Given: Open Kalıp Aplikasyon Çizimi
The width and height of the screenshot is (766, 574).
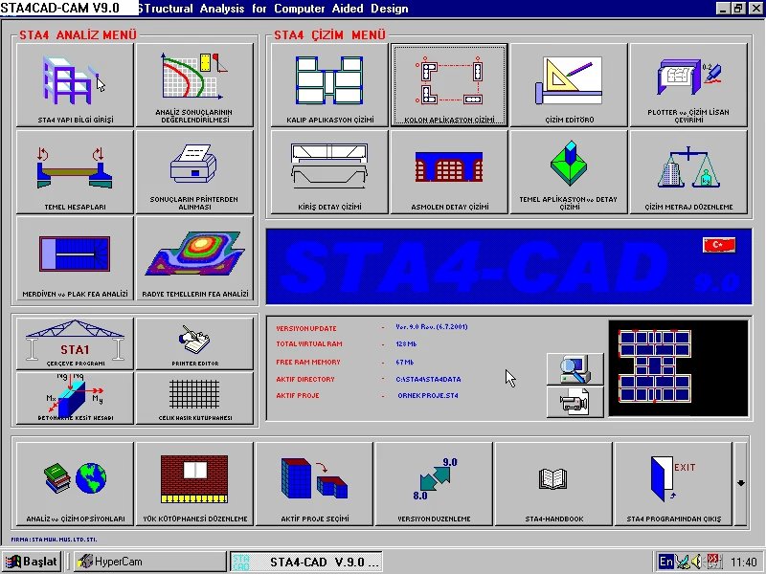Looking at the screenshot, I should pyautogui.click(x=329, y=85).
